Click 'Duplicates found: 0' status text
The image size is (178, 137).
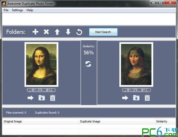pyautogui.click(x=47, y=113)
